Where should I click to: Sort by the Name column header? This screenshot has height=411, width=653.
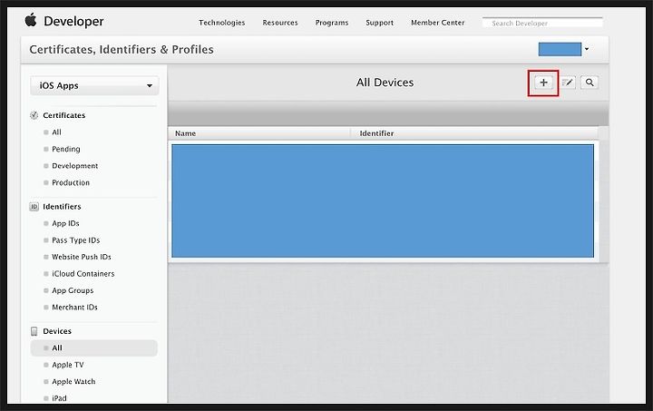pyautogui.click(x=185, y=133)
